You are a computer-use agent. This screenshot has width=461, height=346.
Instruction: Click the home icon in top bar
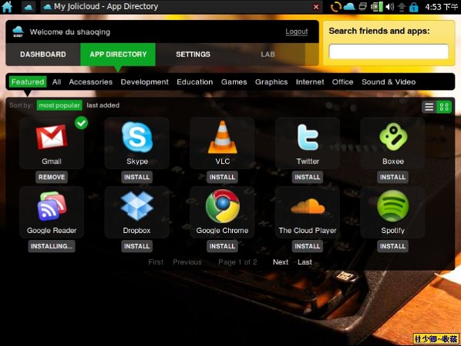[x=7, y=7]
